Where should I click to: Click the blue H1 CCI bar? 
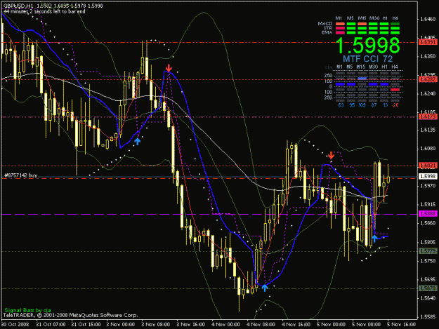click(x=384, y=84)
